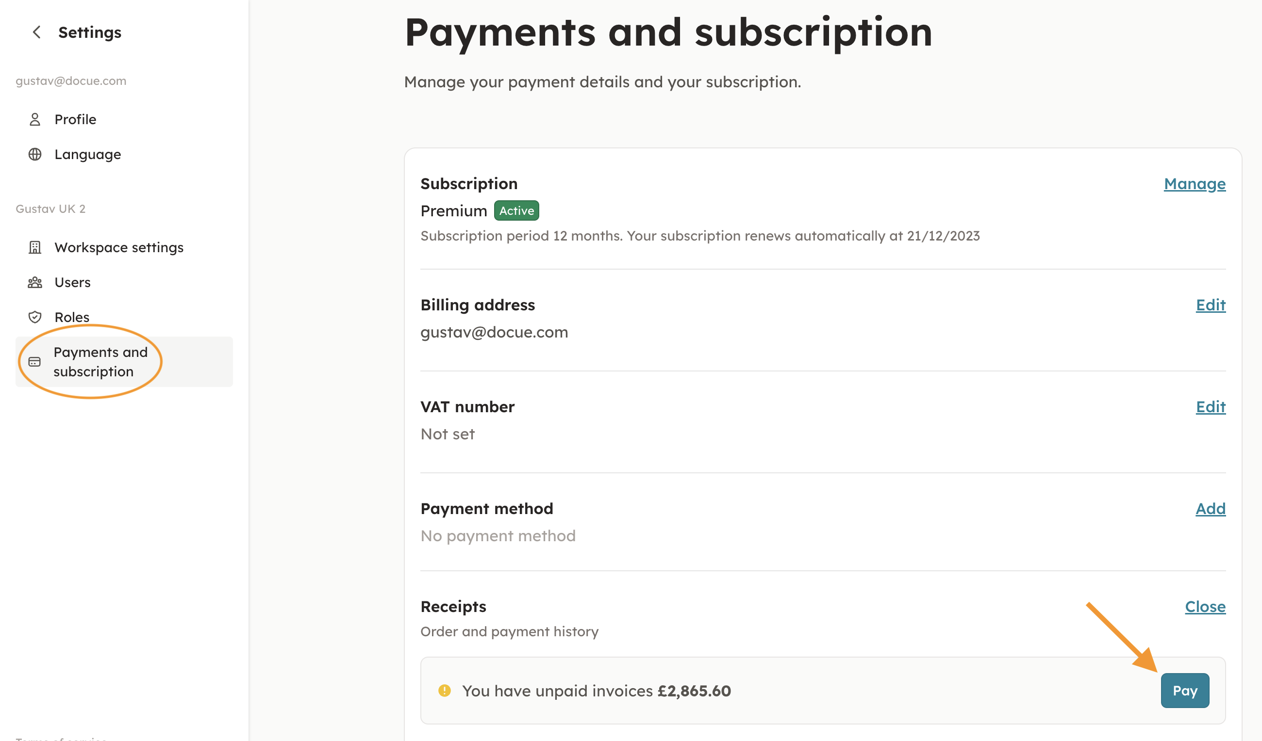Click the Language globe icon

pyautogui.click(x=34, y=155)
